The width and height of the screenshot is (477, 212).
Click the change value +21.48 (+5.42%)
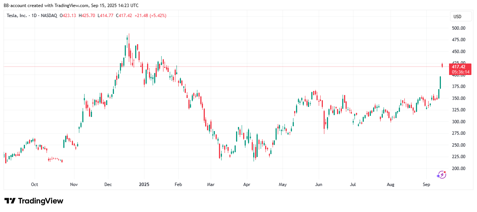(150, 16)
